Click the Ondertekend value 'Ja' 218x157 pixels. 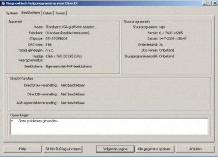coord(161,45)
